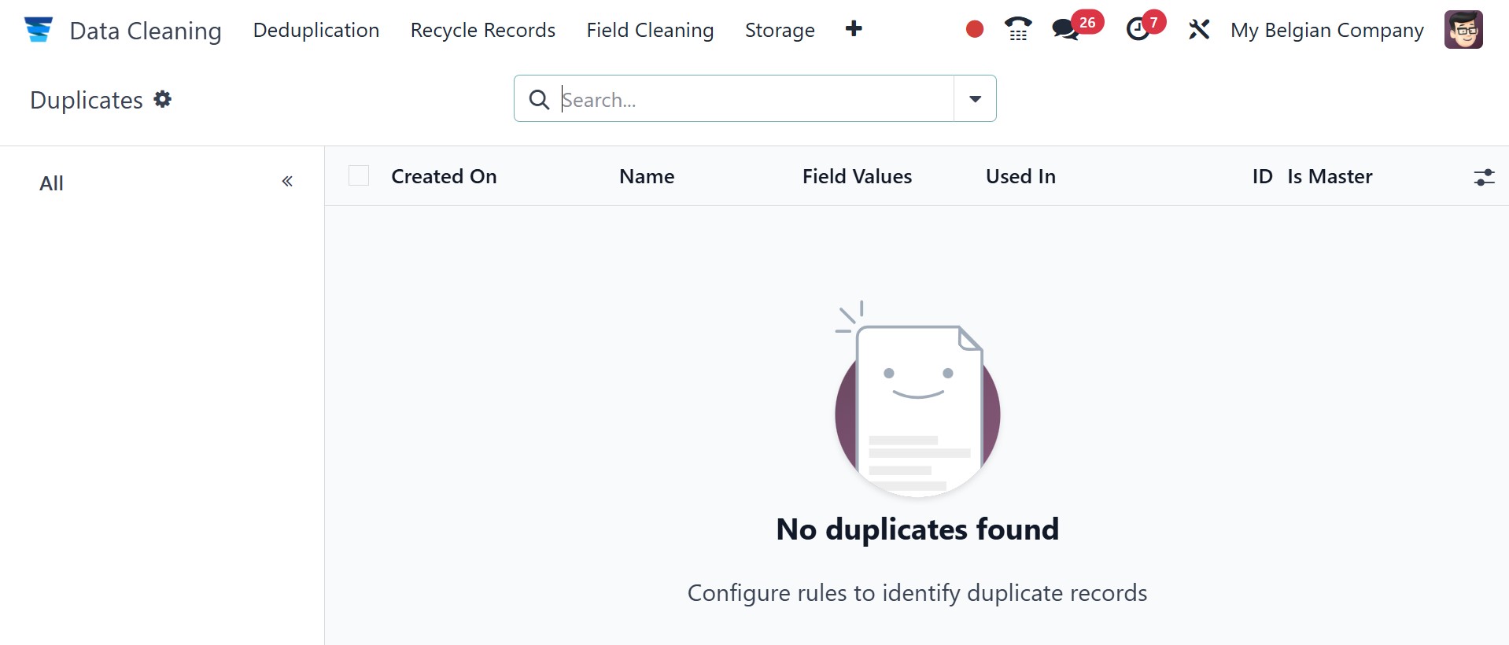Open the conversations icon showing 26 messages

pos(1066,30)
